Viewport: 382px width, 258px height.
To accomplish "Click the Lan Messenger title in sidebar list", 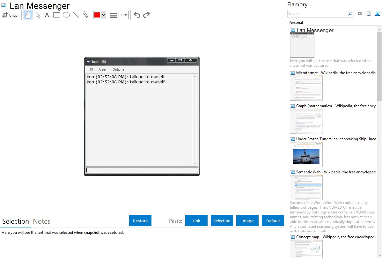I will (315, 31).
